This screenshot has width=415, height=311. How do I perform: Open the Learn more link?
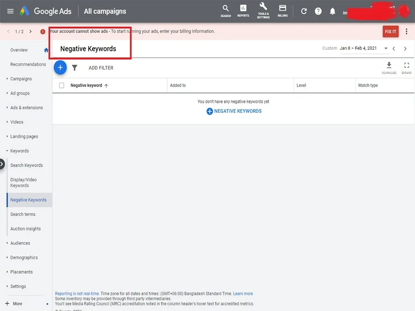tap(243, 294)
